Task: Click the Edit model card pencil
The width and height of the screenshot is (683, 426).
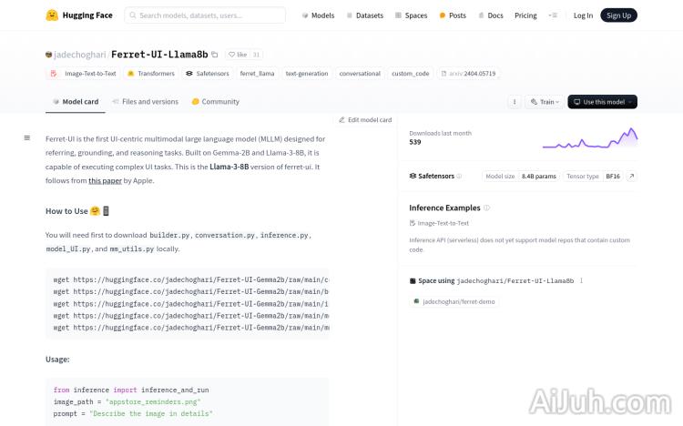Action: pyautogui.click(x=365, y=120)
